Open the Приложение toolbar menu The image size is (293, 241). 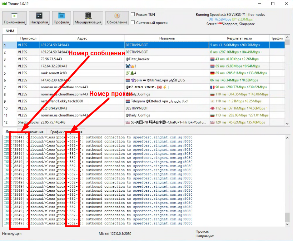14,18
